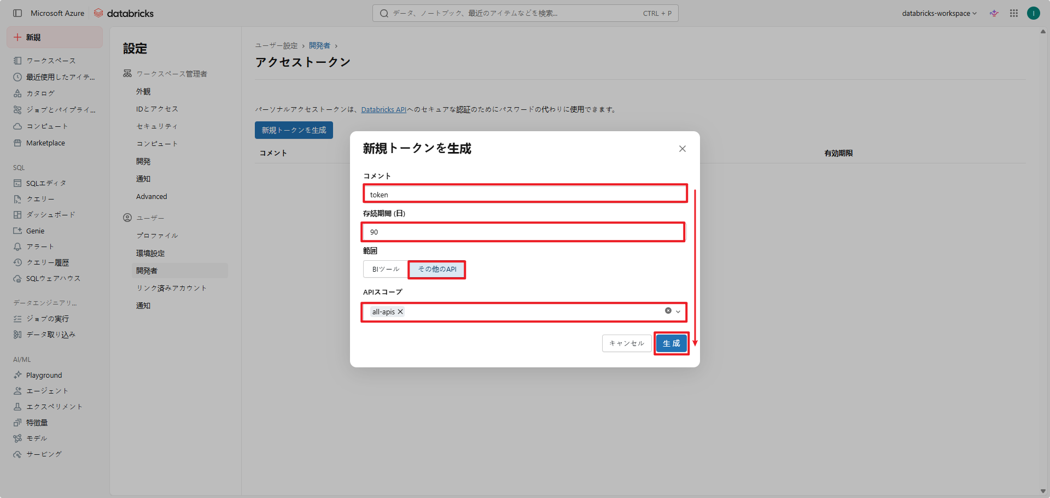
Task: Click the user avatar icon
Action: [x=1033, y=13]
